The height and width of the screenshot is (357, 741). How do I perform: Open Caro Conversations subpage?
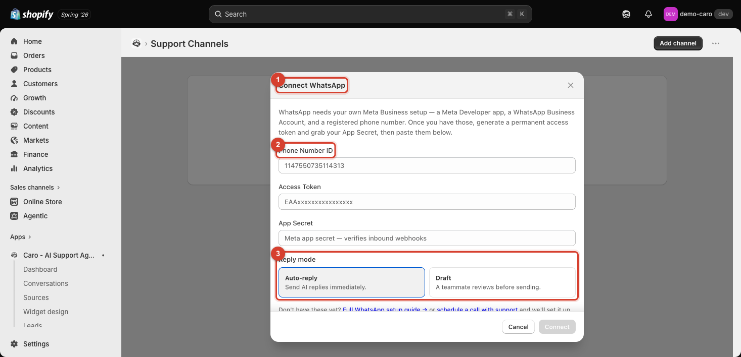click(x=45, y=283)
